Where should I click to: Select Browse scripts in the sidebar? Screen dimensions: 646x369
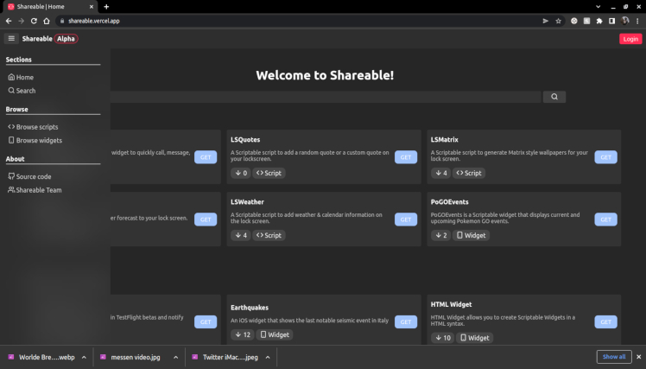click(x=37, y=127)
